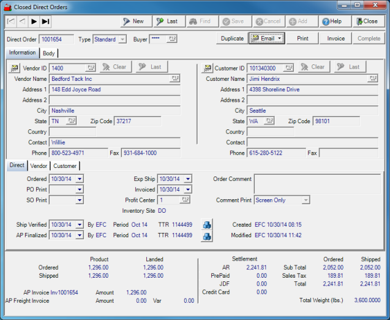Open the Comment Print dropdown
Screen dimensions: 390x320
pyautogui.click(x=306, y=200)
